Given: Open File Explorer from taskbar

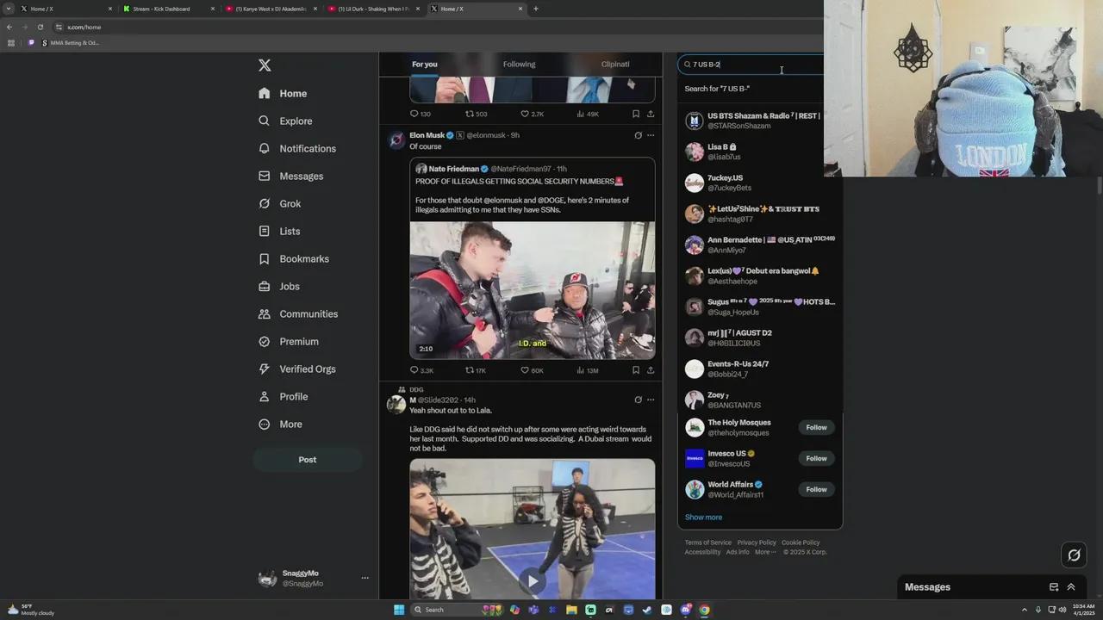Looking at the screenshot, I should [x=571, y=610].
